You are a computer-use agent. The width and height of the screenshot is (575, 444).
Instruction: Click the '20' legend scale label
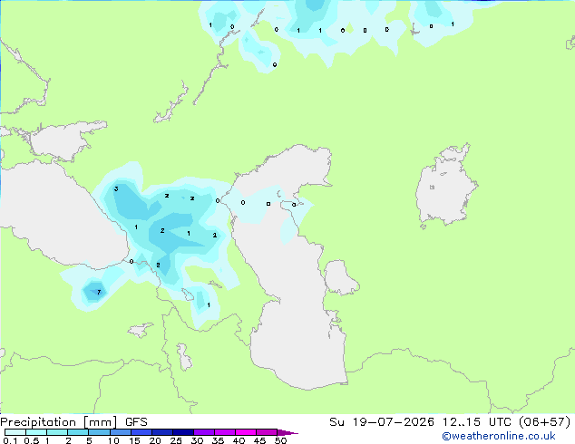tap(155, 440)
